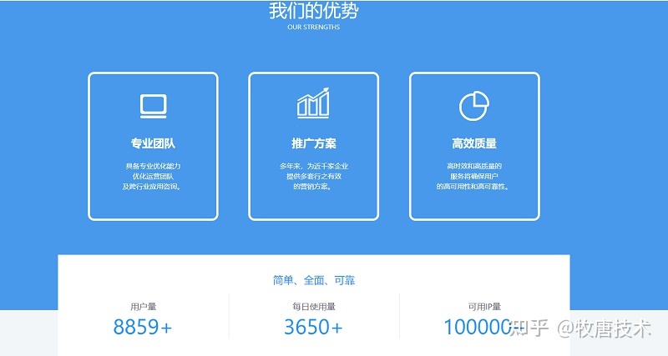Click the 简单、全面、可靠 heading
The height and width of the screenshot is (356, 668).
(314, 280)
